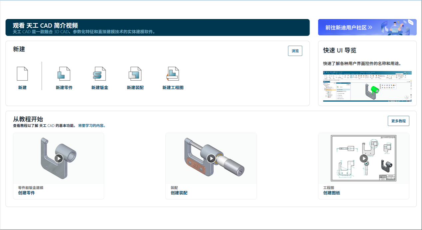
Task: Open the 观看天工 CAD 简介视频 banner
Action: [x=157, y=27]
